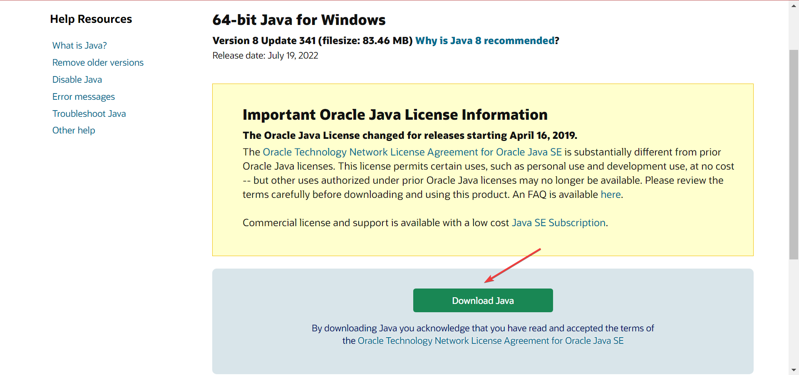Open the What is Java? help link
This screenshot has height=375, width=799.
coord(79,45)
